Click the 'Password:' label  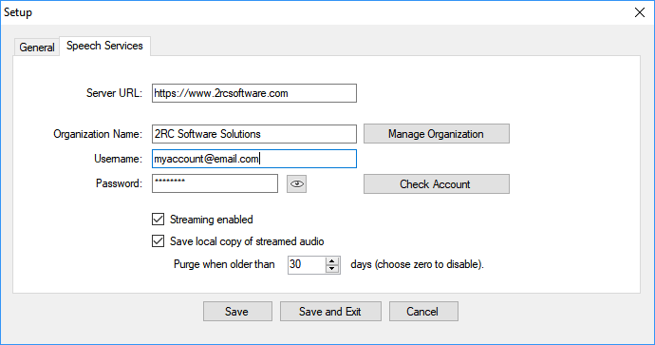pos(119,183)
